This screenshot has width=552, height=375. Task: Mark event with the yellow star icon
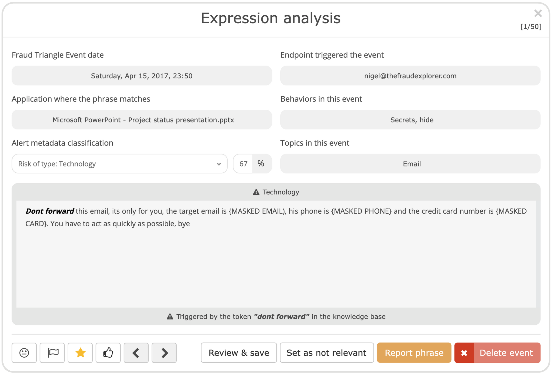[x=80, y=353]
